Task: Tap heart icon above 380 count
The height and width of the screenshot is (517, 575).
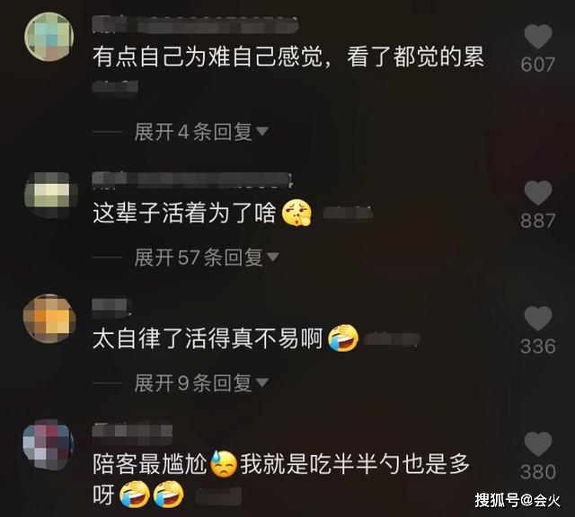Action: click(537, 444)
